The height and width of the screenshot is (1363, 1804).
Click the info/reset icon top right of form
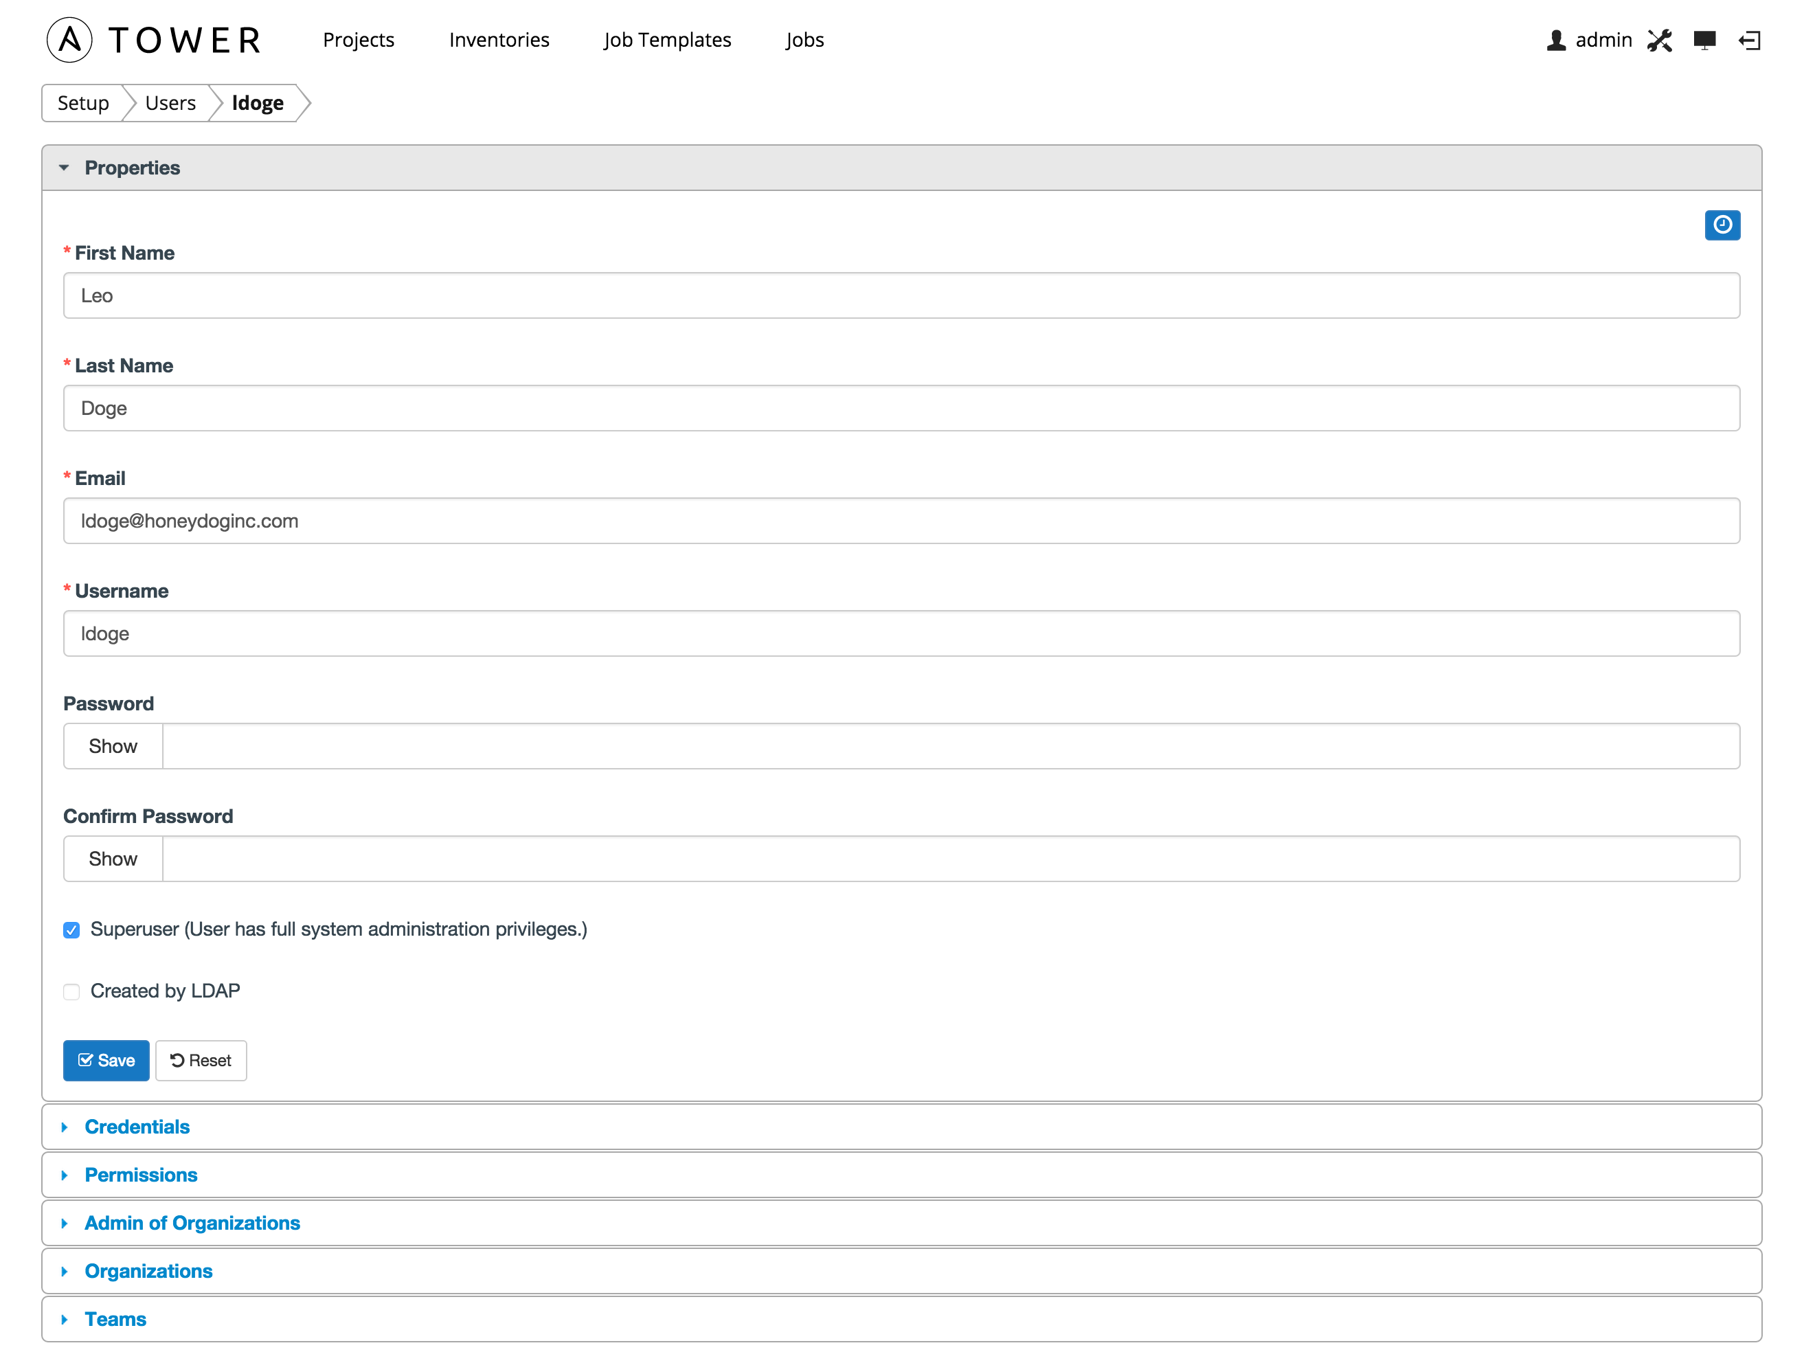[1722, 225]
